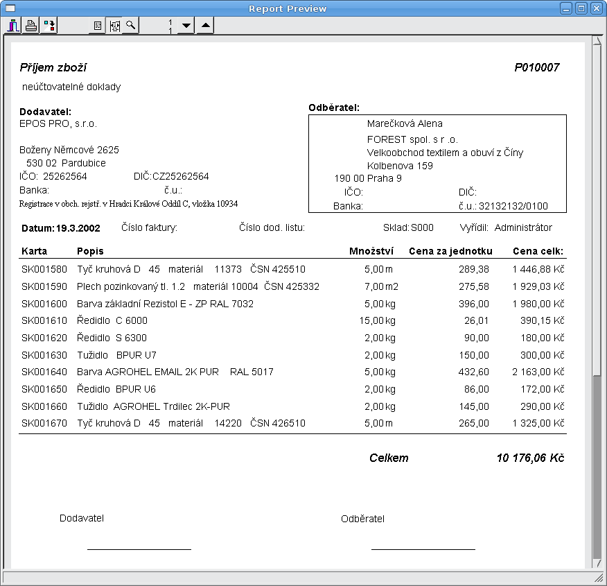Click the Celkem total 10 176,06 Kč
This screenshot has width=607, height=586.
tap(530, 458)
